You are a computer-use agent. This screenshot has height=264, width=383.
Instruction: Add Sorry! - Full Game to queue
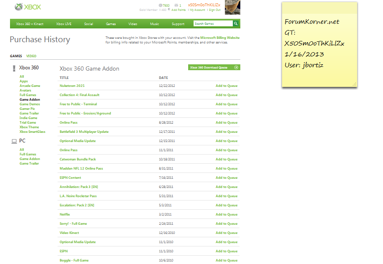pos(227,223)
